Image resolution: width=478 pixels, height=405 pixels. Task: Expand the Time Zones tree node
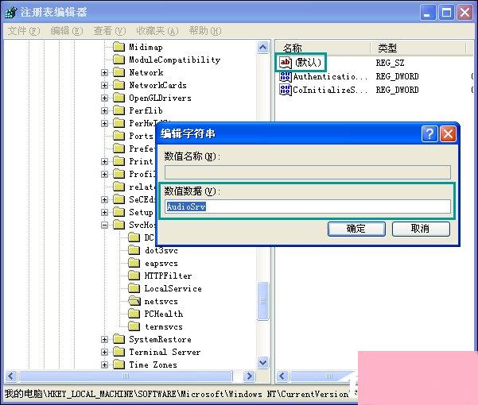(x=104, y=364)
